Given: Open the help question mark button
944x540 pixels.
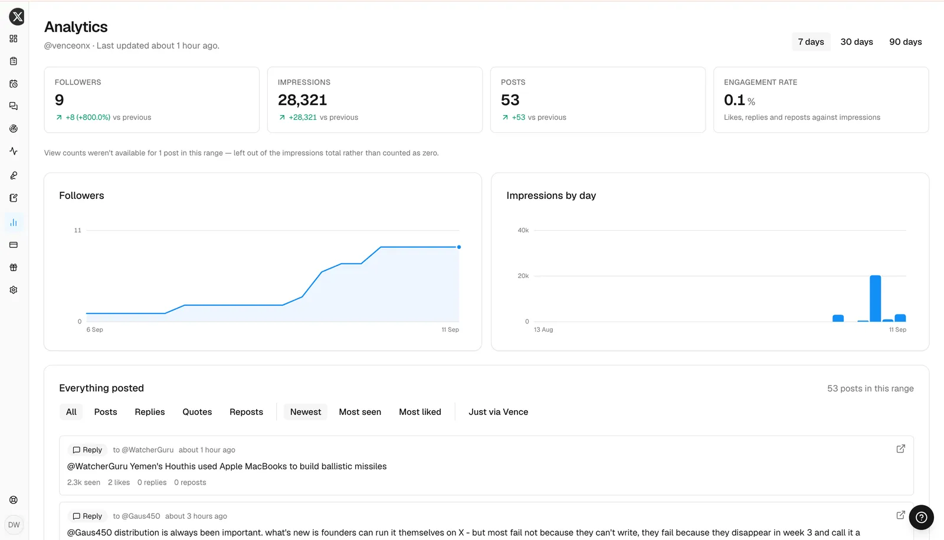Looking at the screenshot, I should click(x=921, y=518).
